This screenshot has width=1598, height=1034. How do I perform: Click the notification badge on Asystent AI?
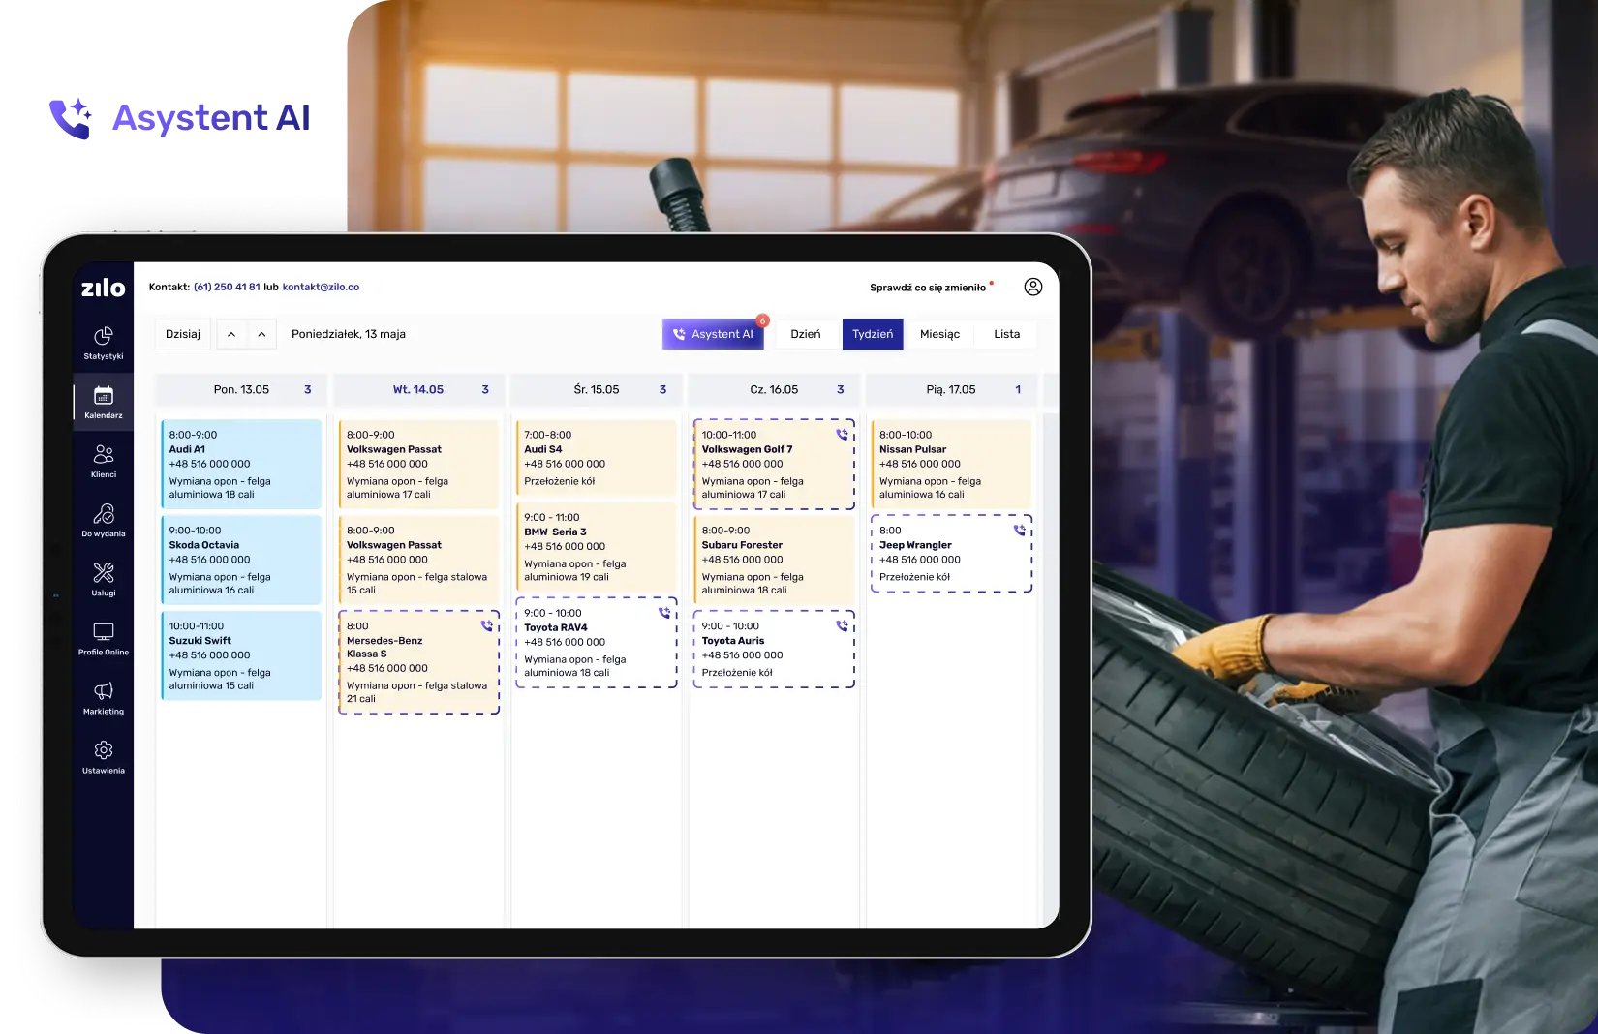click(x=762, y=320)
